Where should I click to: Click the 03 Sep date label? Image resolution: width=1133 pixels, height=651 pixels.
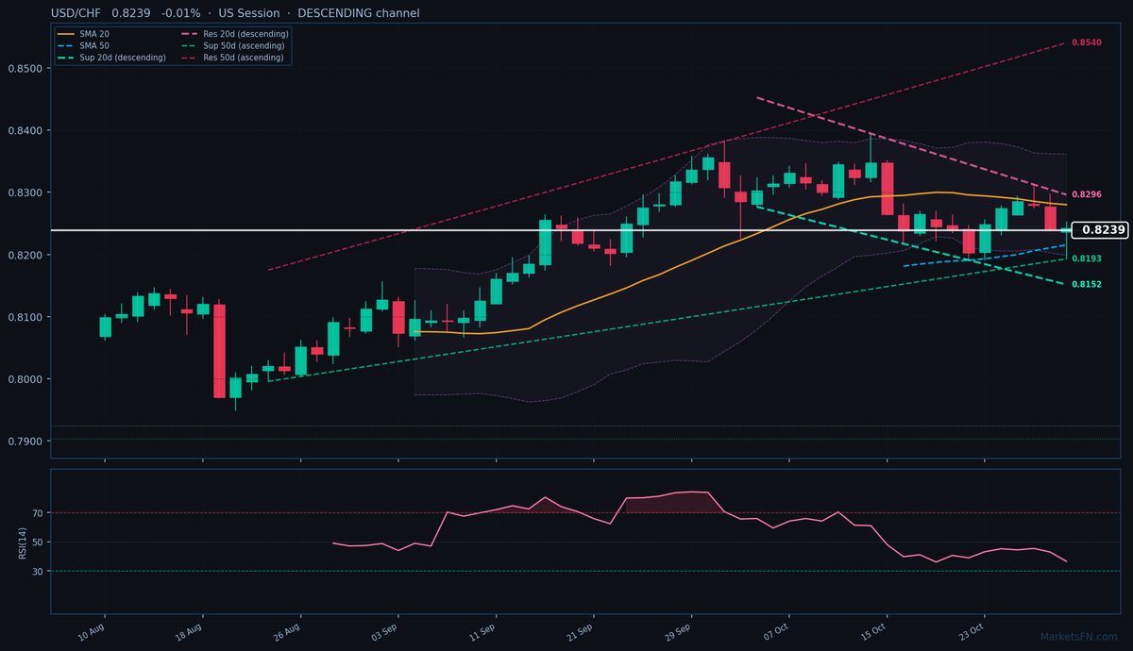point(383,631)
